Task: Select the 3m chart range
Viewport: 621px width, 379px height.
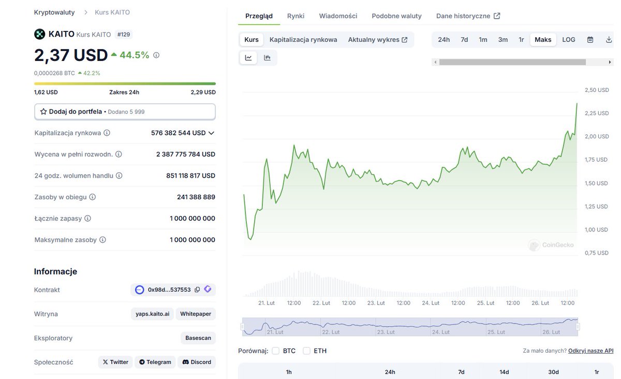Action: (503, 40)
